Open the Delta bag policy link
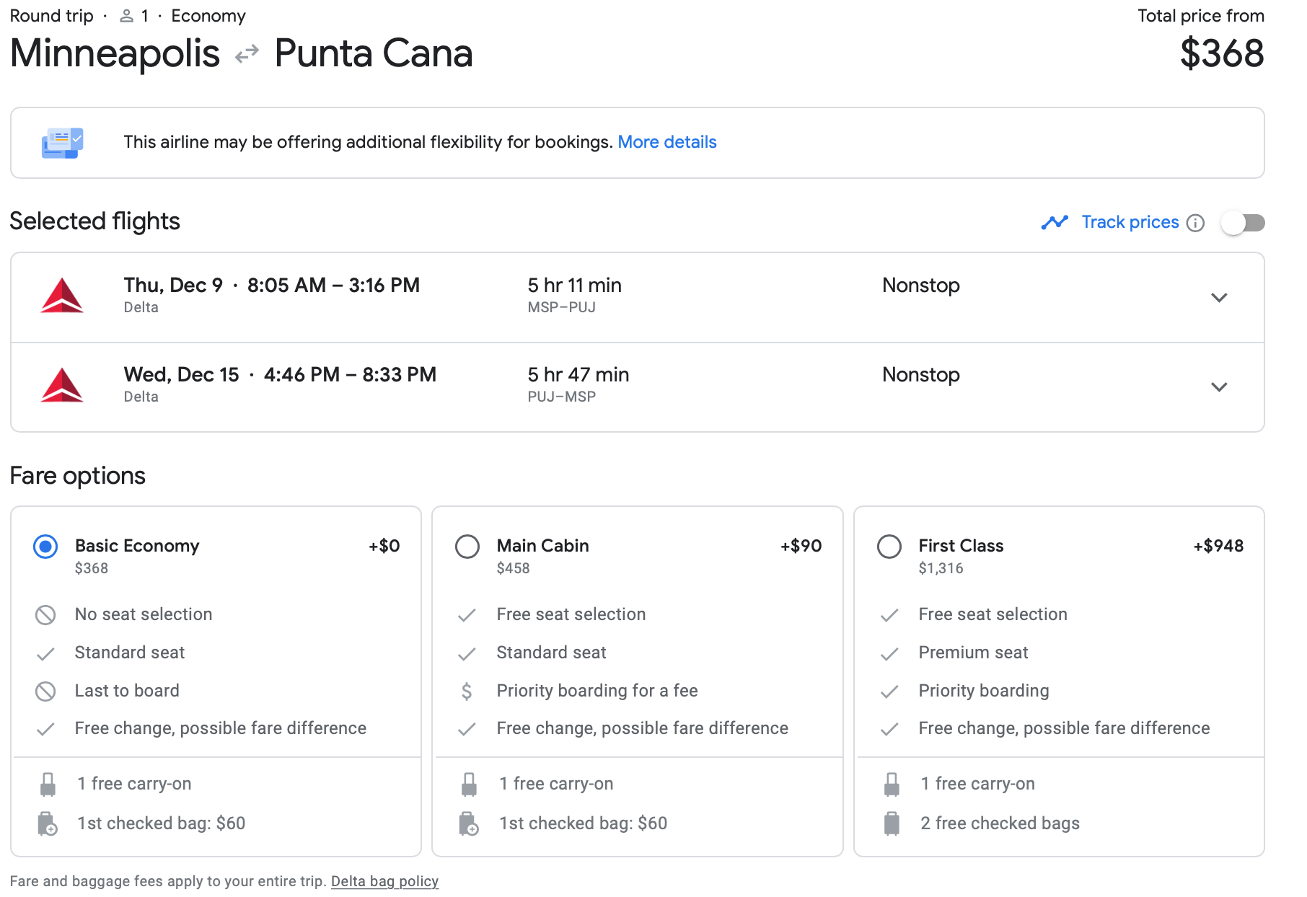The width and height of the screenshot is (1307, 897). point(384,881)
